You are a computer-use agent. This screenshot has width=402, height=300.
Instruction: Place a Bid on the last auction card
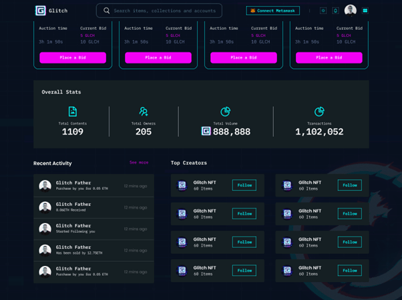click(329, 57)
